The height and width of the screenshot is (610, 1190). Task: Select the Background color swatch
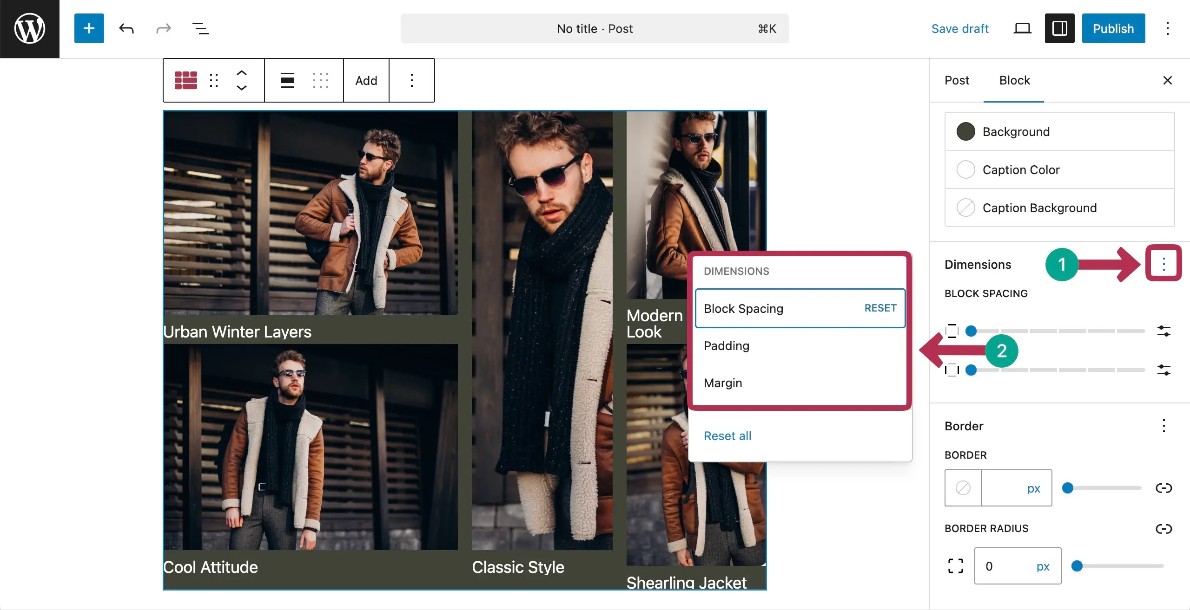[966, 131]
